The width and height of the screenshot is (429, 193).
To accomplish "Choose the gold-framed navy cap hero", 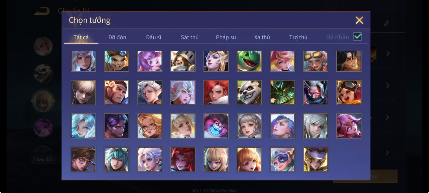I will tap(316, 159).
